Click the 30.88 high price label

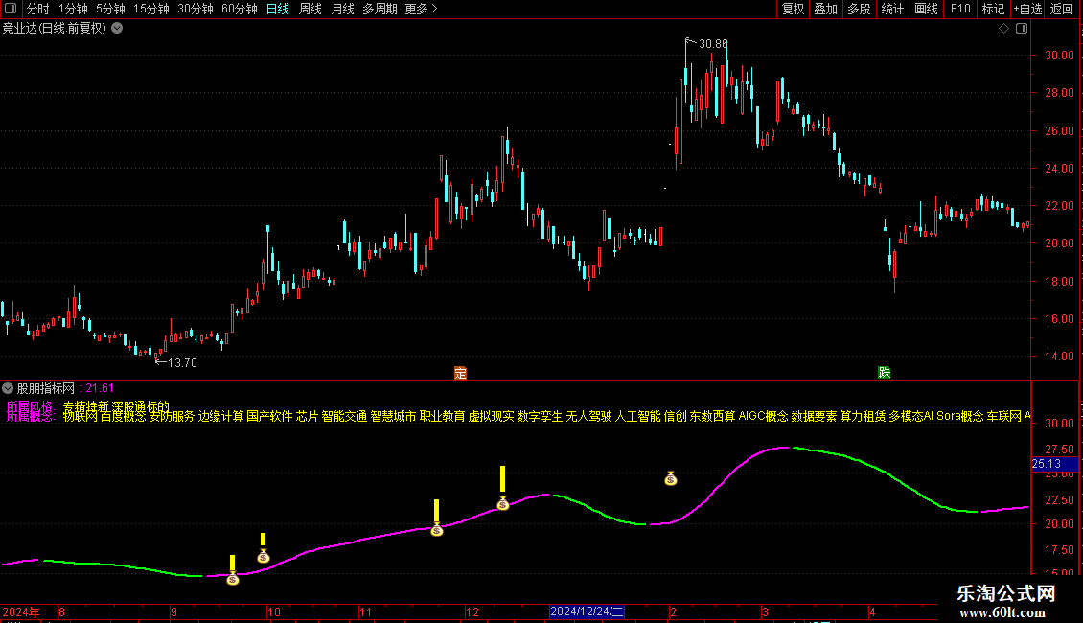pos(713,43)
